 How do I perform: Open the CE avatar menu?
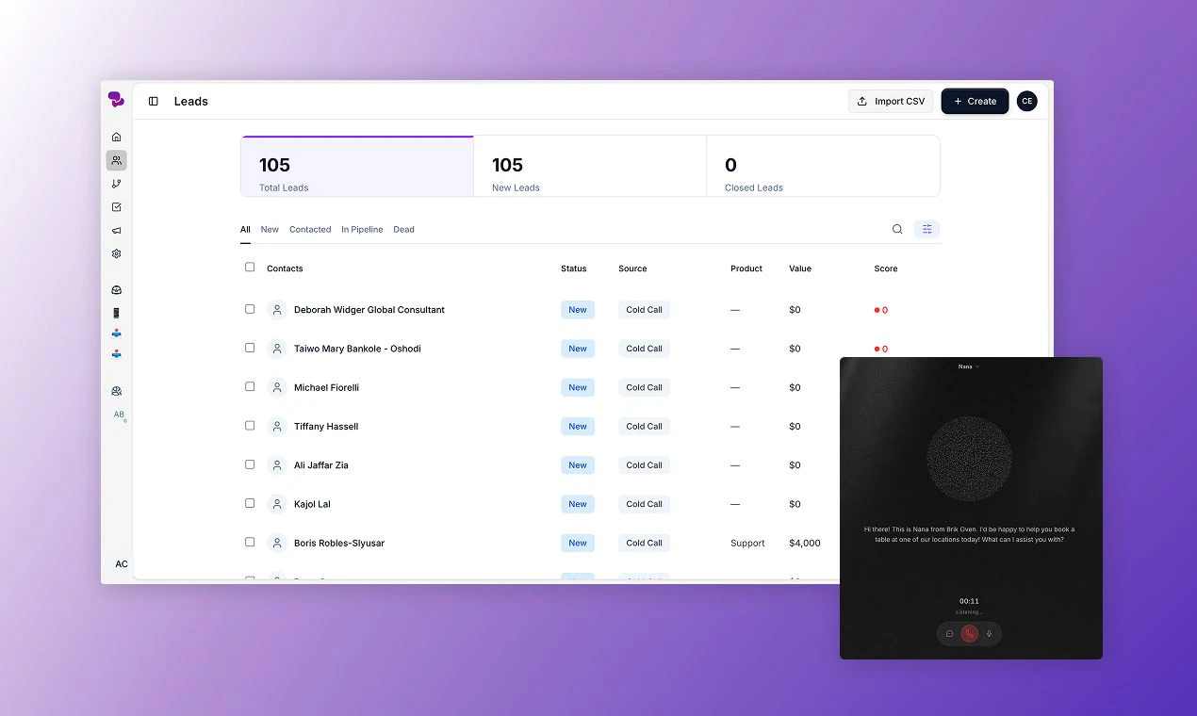(1026, 101)
